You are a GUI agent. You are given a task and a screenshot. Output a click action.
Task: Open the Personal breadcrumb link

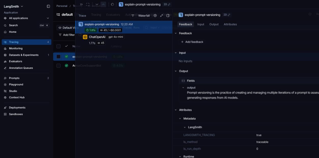(62, 6)
